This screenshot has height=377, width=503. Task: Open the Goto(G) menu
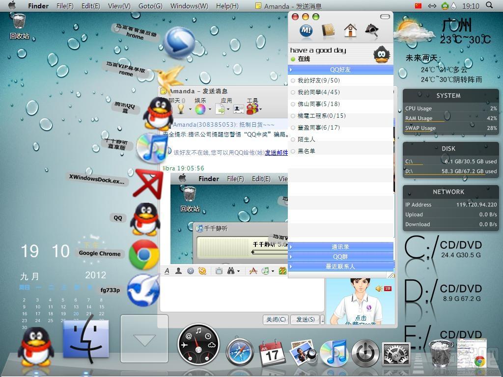pos(150,6)
